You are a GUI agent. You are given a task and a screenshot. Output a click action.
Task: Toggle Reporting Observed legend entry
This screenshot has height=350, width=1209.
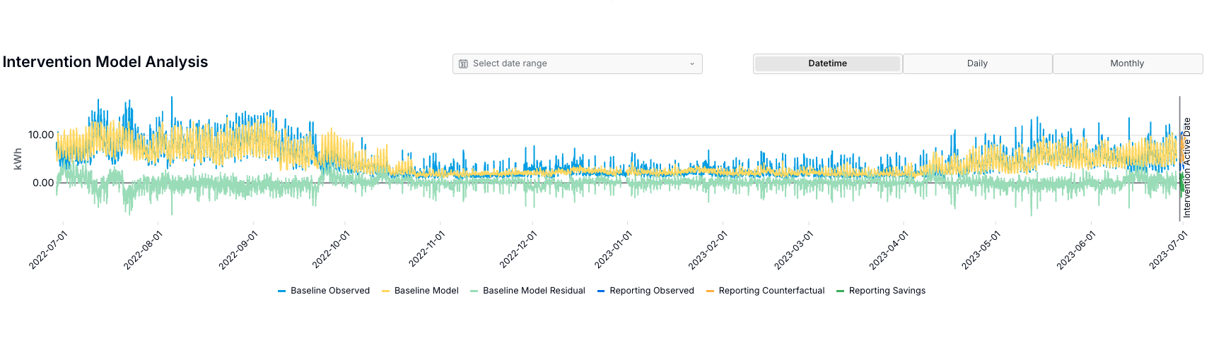[x=651, y=291]
